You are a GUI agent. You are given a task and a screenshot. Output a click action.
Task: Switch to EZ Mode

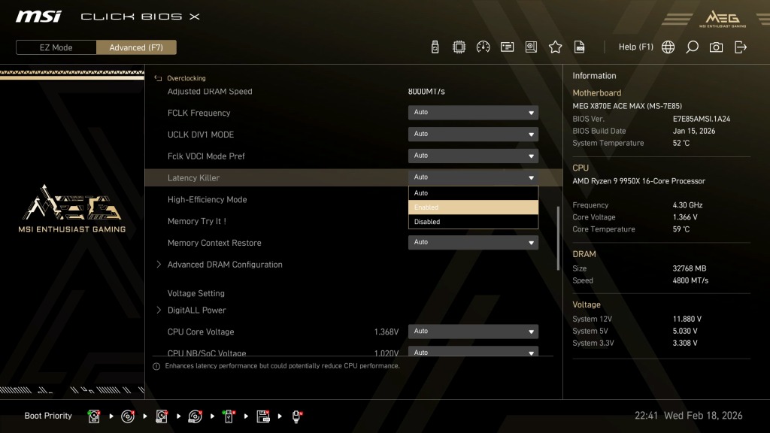coord(56,47)
